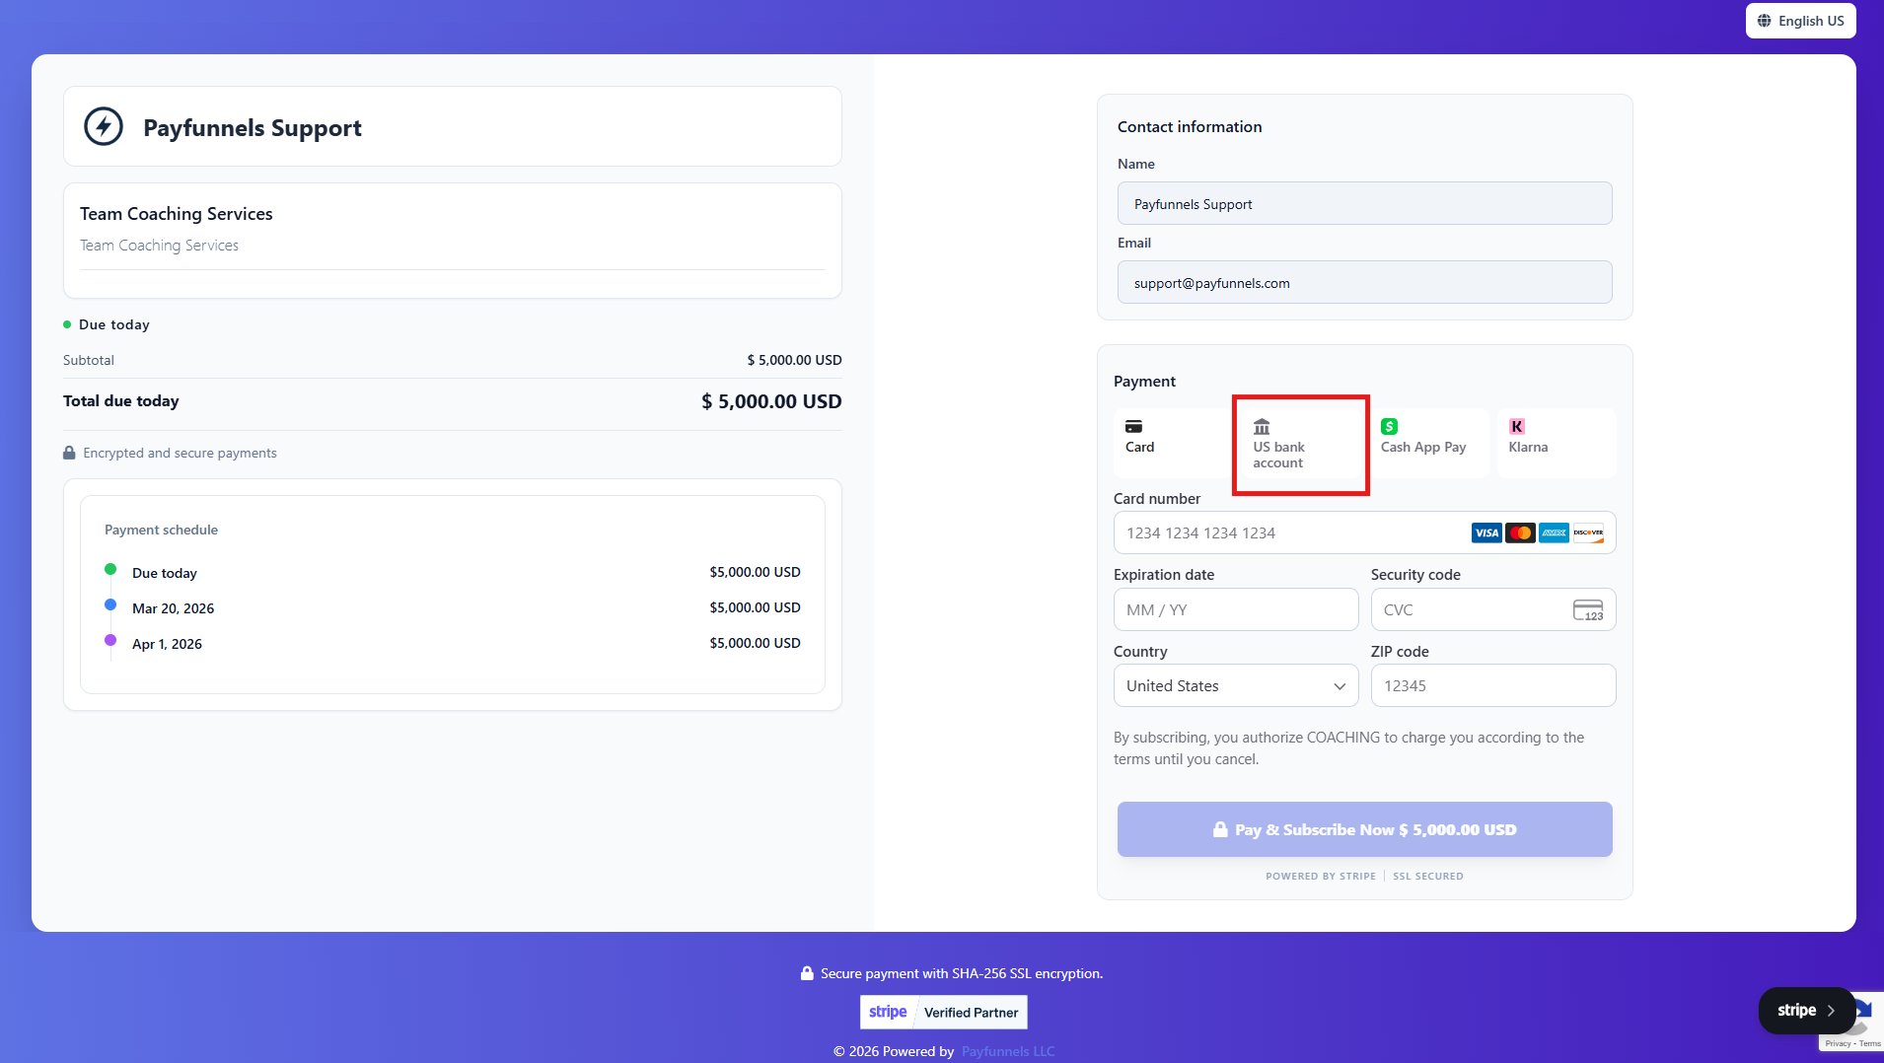1884x1063 pixels.
Task: Click the Payment schedule heading
Action: click(162, 530)
